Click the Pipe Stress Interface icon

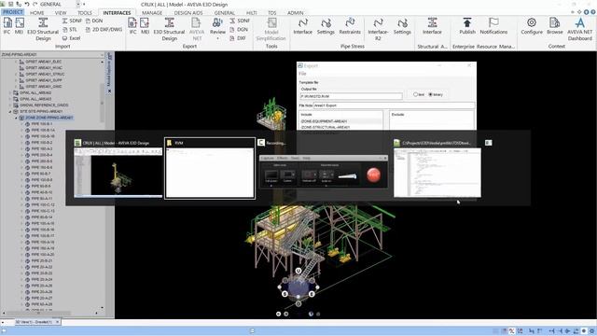[x=302, y=26]
